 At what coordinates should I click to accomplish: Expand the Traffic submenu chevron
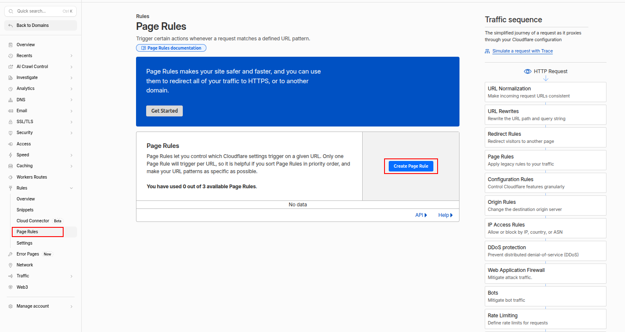71,276
